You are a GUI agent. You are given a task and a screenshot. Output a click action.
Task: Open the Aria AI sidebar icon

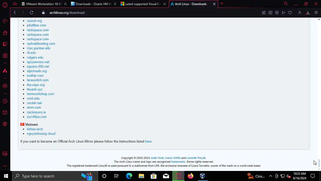click(5, 71)
